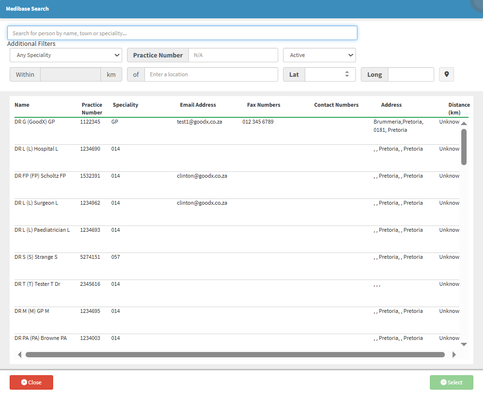Viewport: 483px width, 394px height.
Task: Click the horizontal scroll right arrow
Action: (454, 354)
